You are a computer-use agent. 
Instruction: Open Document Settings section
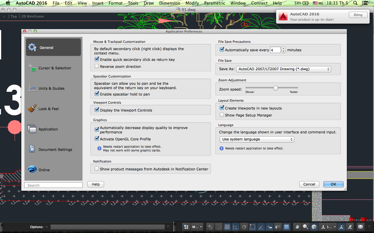[53, 149]
